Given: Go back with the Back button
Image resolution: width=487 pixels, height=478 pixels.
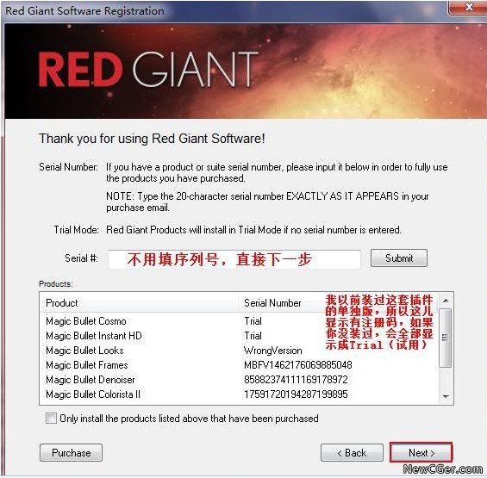Looking at the screenshot, I should pyautogui.click(x=352, y=452).
